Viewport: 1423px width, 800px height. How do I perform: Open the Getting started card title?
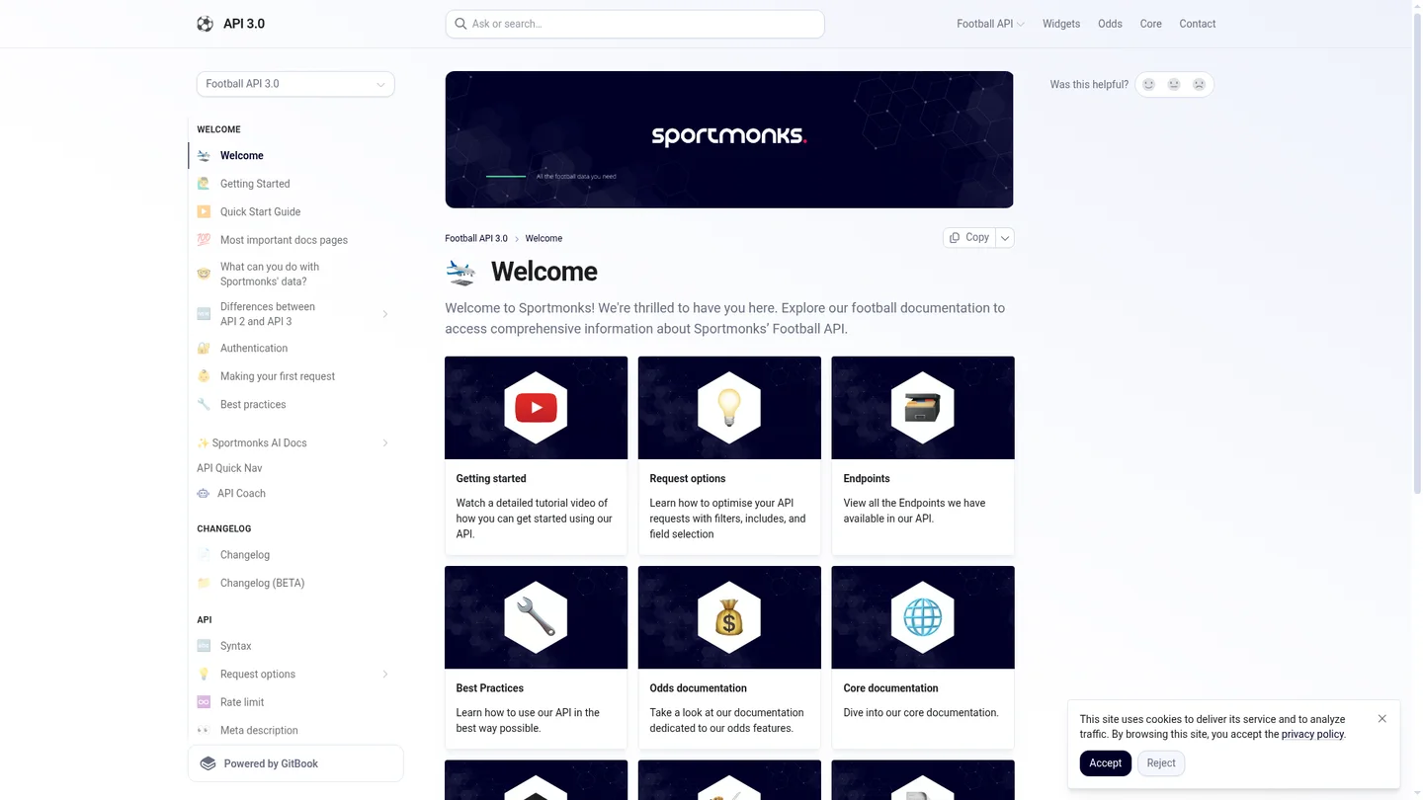(491, 479)
